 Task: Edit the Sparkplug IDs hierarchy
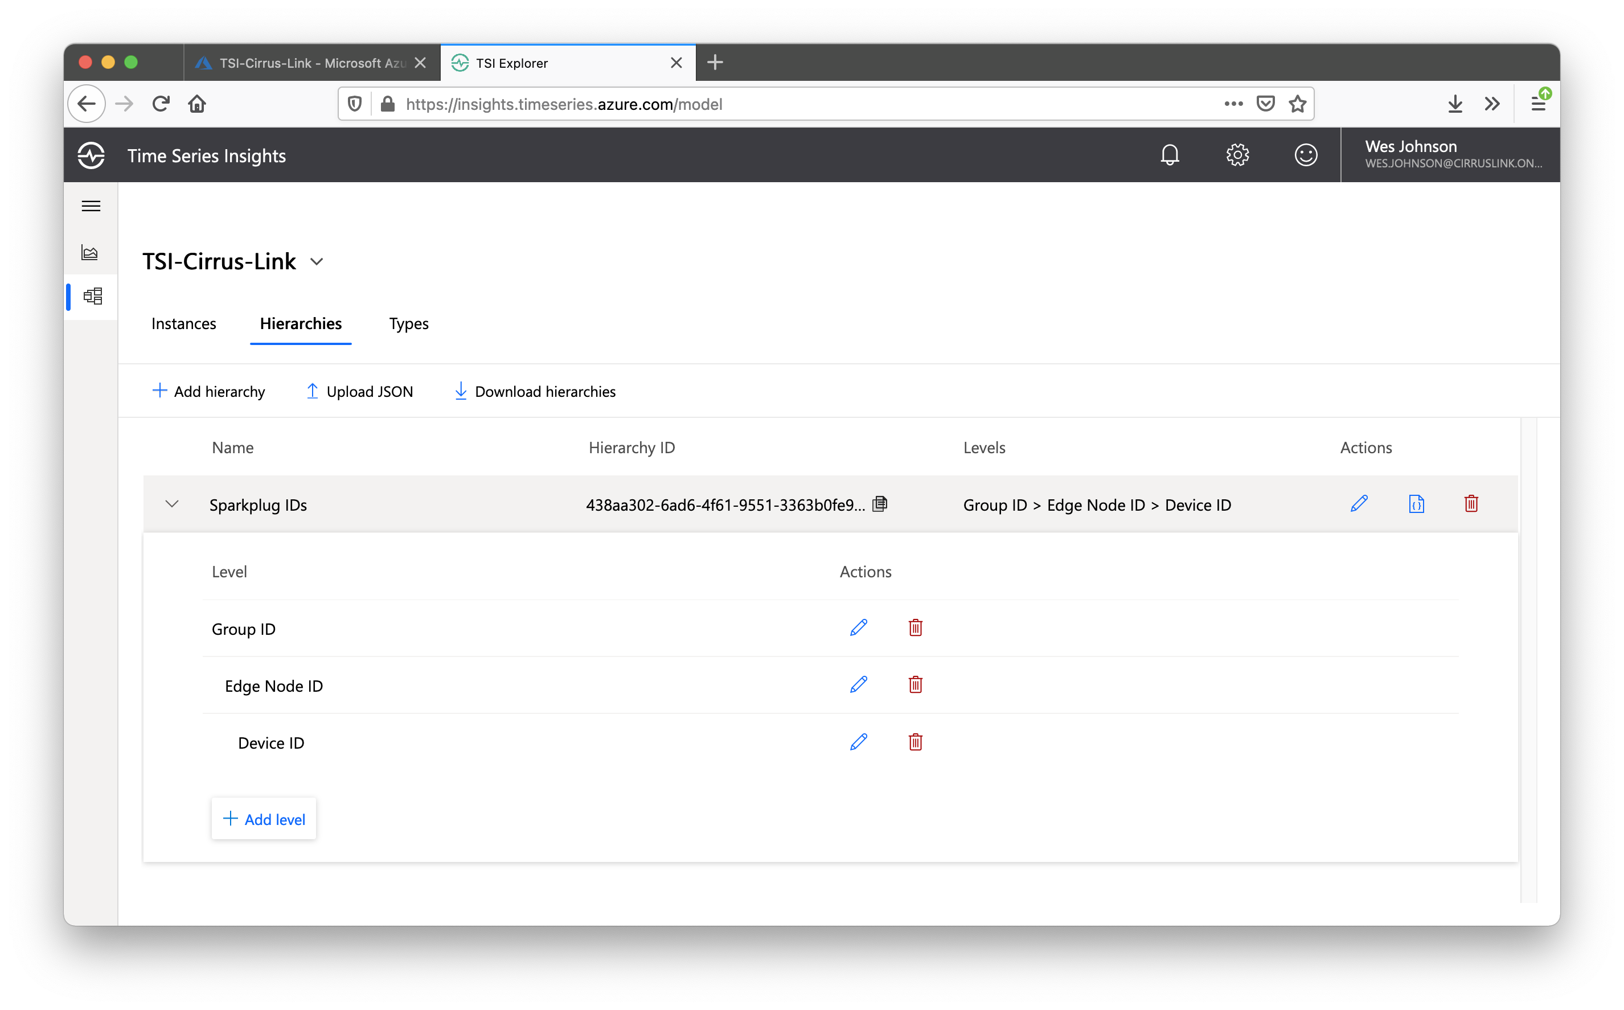pyautogui.click(x=1358, y=504)
